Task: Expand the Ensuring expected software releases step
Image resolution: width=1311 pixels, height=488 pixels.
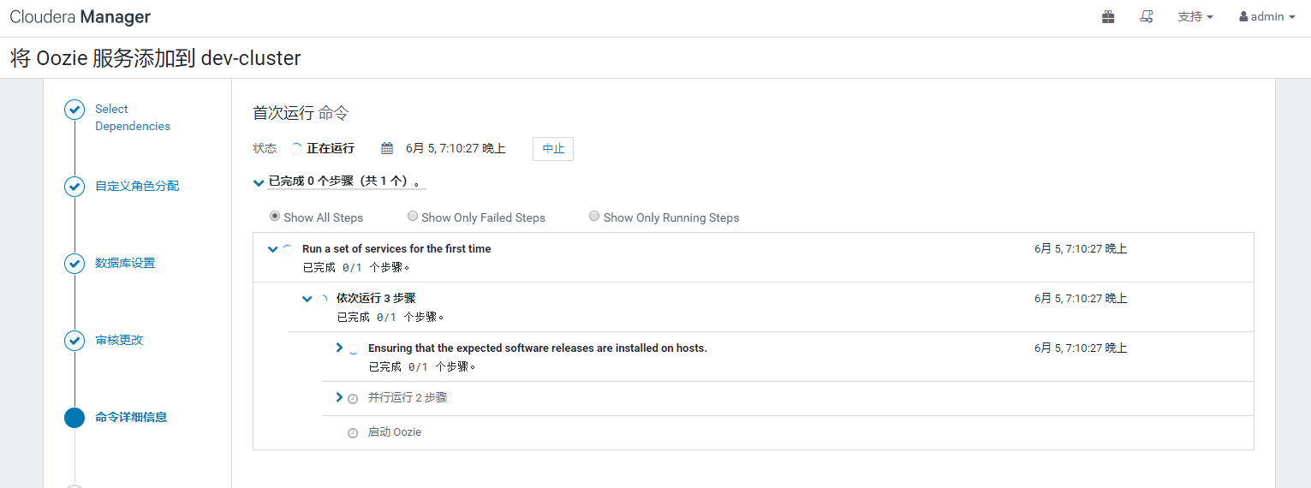Action: 339,348
